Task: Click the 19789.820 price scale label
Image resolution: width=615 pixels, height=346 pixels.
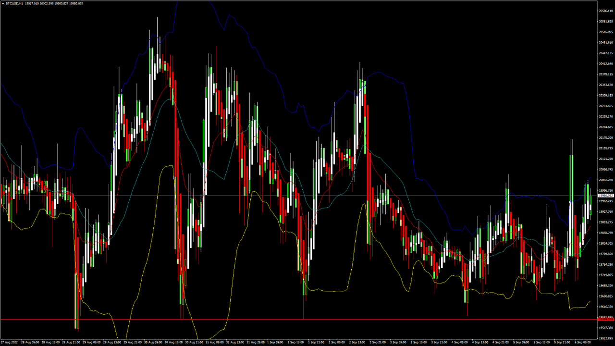Action: (x=605, y=254)
